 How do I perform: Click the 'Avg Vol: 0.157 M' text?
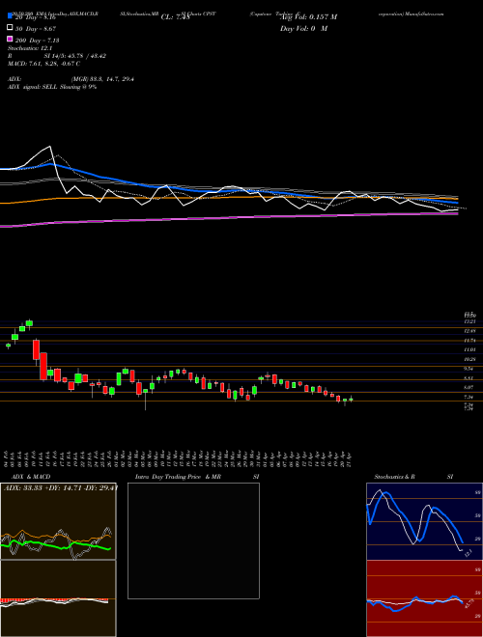309,16
